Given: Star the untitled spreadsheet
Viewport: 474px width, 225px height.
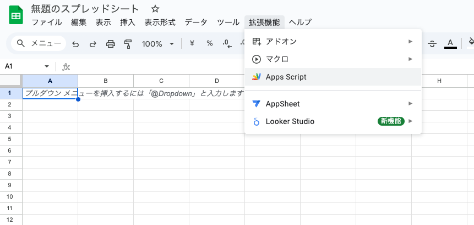Looking at the screenshot, I should tap(155, 9).
